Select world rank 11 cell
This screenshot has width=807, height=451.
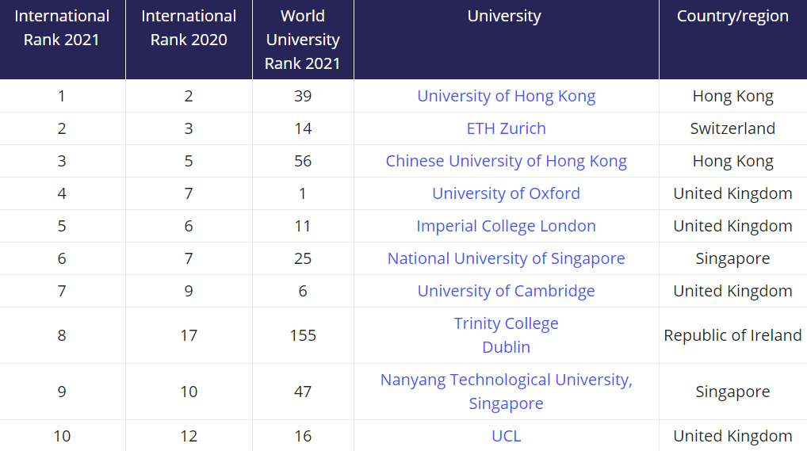tap(303, 226)
